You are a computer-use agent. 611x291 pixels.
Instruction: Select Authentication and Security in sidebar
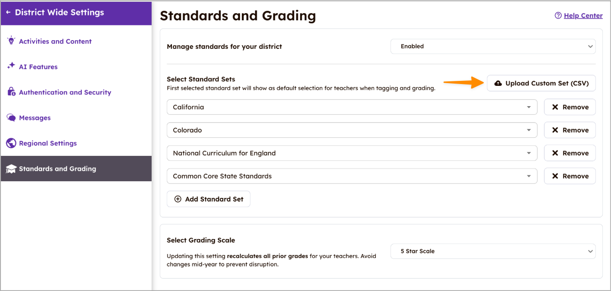(65, 92)
